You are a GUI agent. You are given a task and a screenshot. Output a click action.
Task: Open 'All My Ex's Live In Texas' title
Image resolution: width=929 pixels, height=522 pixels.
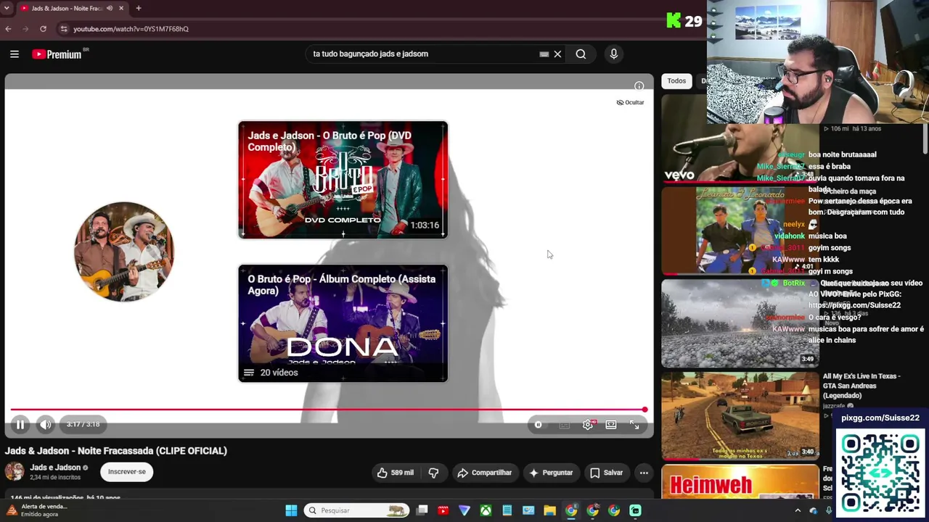point(862,386)
